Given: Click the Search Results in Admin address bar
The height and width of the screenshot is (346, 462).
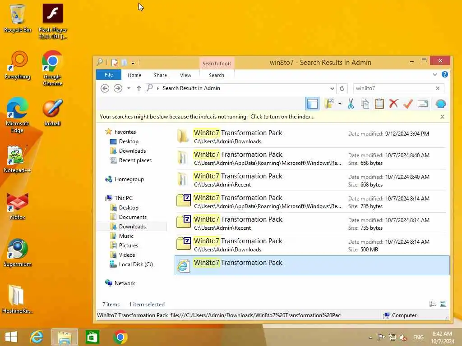Looking at the screenshot, I should (x=240, y=88).
